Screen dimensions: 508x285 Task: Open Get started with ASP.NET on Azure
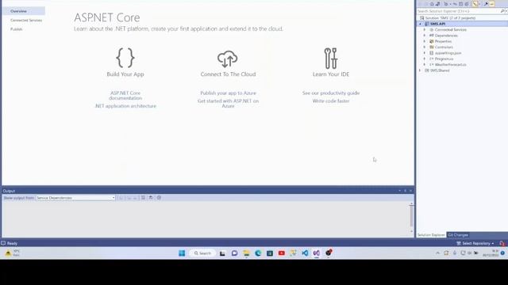(x=228, y=104)
